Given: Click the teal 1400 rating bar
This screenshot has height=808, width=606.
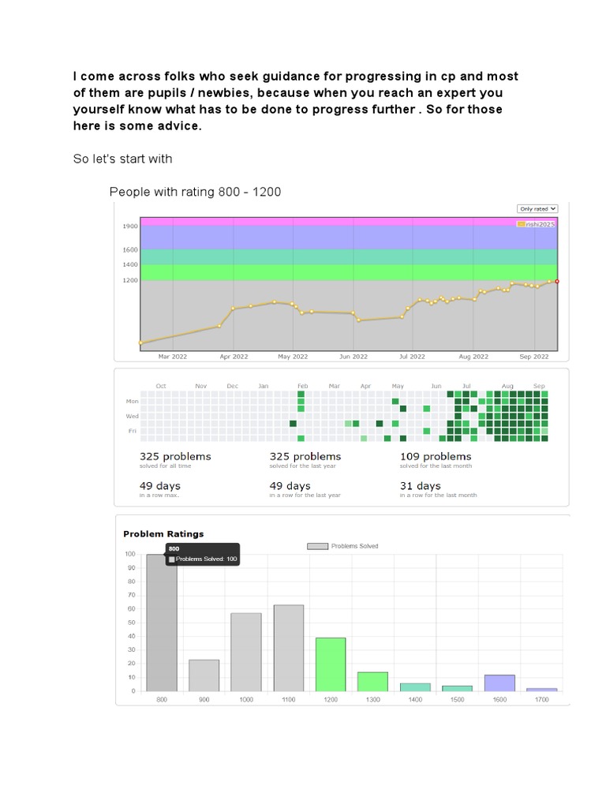Looking at the screenshot, I should [415, 687].
